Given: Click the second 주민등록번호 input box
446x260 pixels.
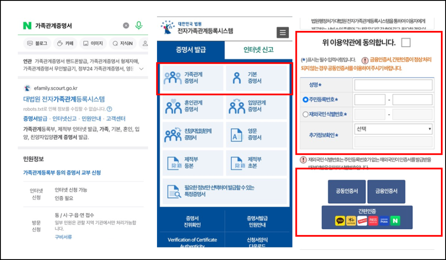Looking at the screenshot, I should coord(412,100).
